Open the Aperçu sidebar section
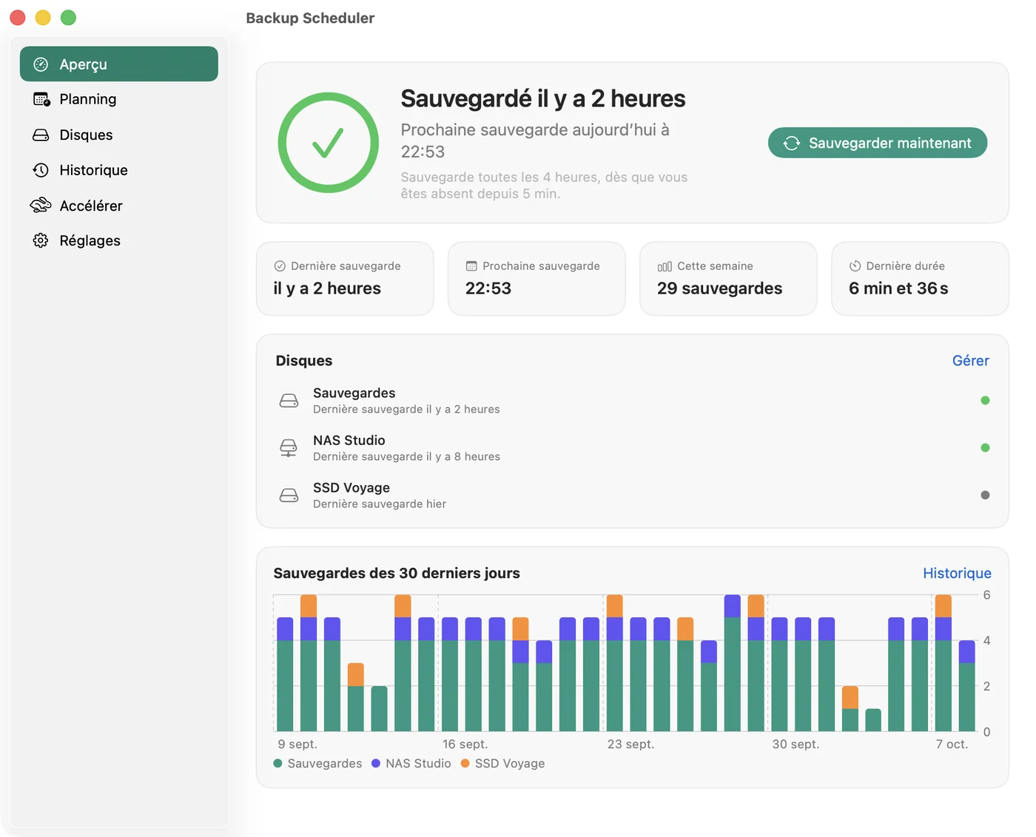This screenshot has width=1036, height=837. pos(119,64)
